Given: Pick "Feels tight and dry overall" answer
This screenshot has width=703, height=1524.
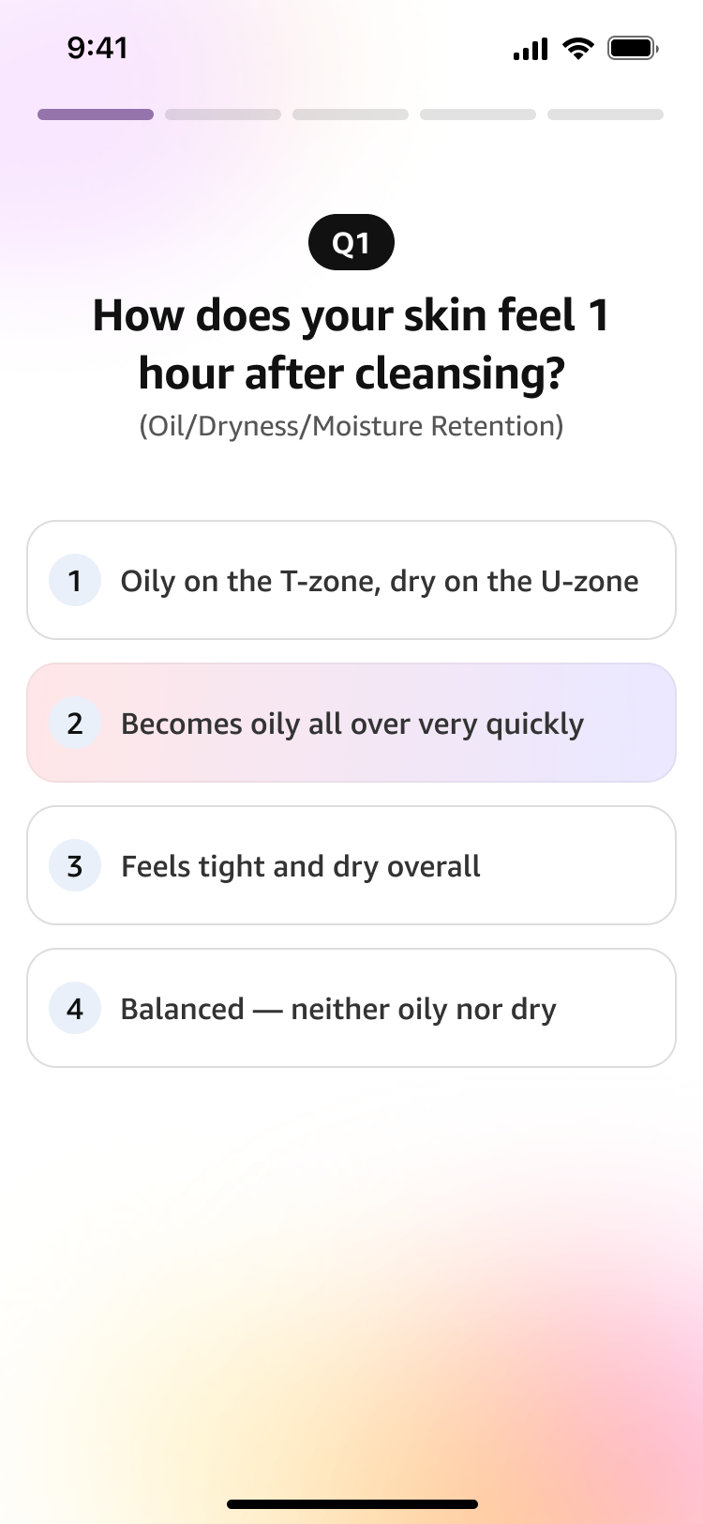Looking at the screenshot, I should 301,866.
